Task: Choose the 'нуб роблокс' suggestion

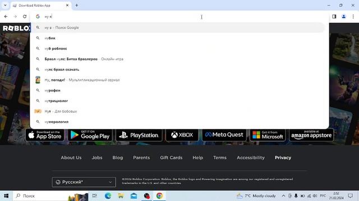Action: tap(179, 49)
